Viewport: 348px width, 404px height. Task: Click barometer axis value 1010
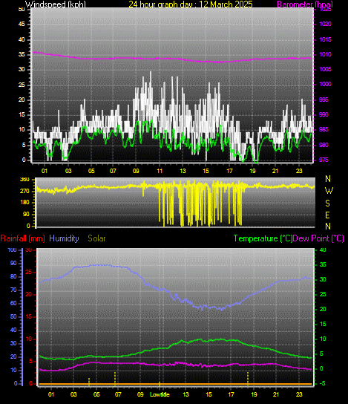[325, 55]
